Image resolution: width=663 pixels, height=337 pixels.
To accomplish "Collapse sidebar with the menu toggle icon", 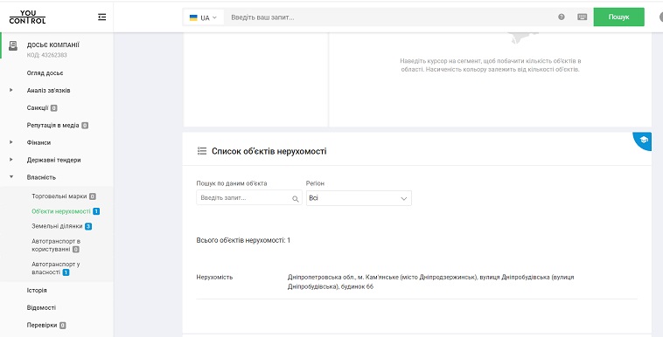I will tap(102, 17).
